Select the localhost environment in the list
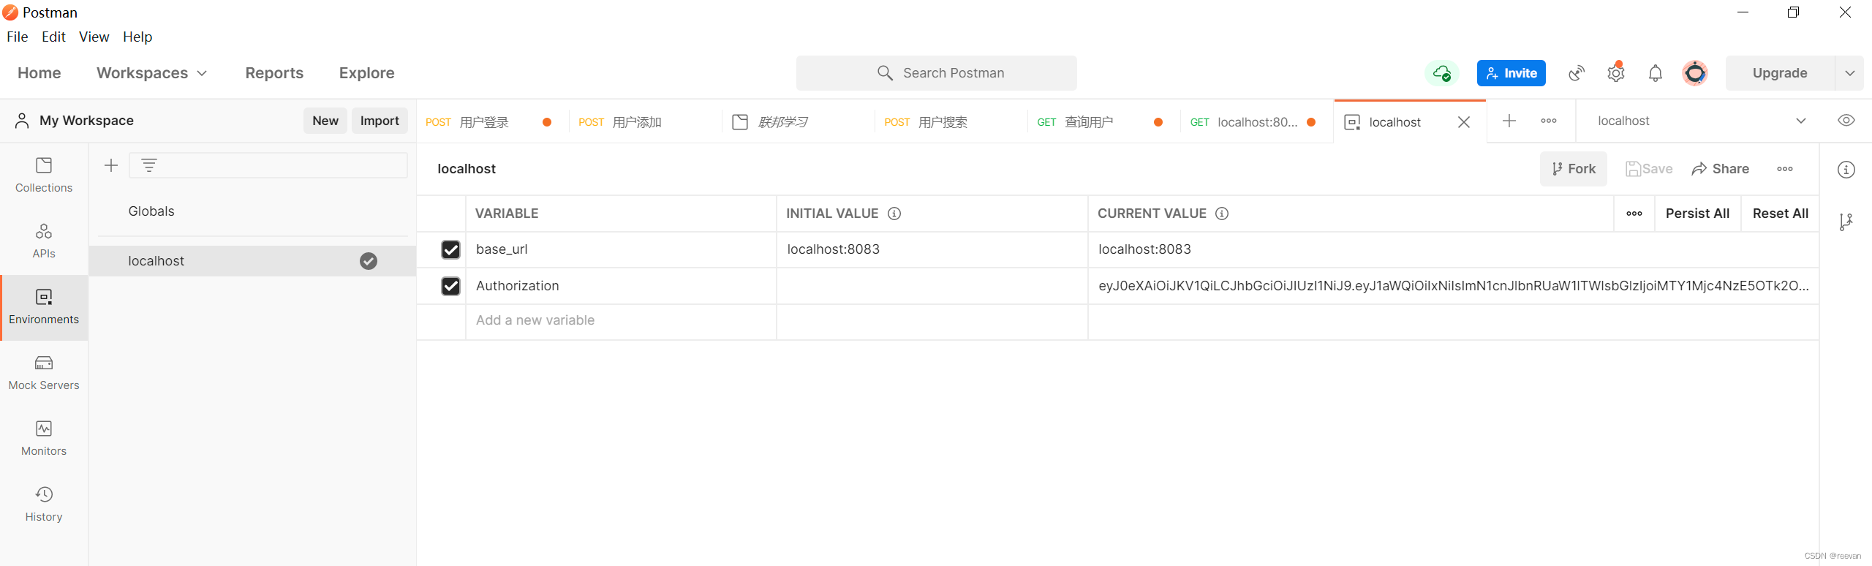 (x=252, y=261)
